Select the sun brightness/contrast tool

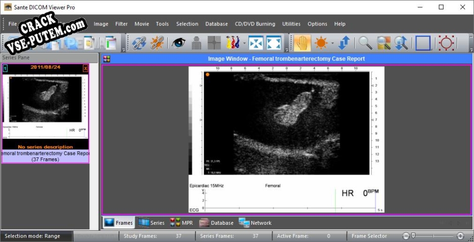pos(321,43)
